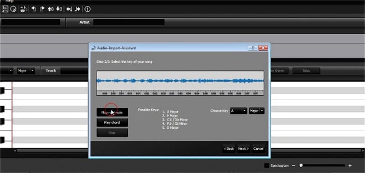Open the Choose Key note dropdown showing A
Viewport: 365px width, 173px height.
[x=239, y=111]
